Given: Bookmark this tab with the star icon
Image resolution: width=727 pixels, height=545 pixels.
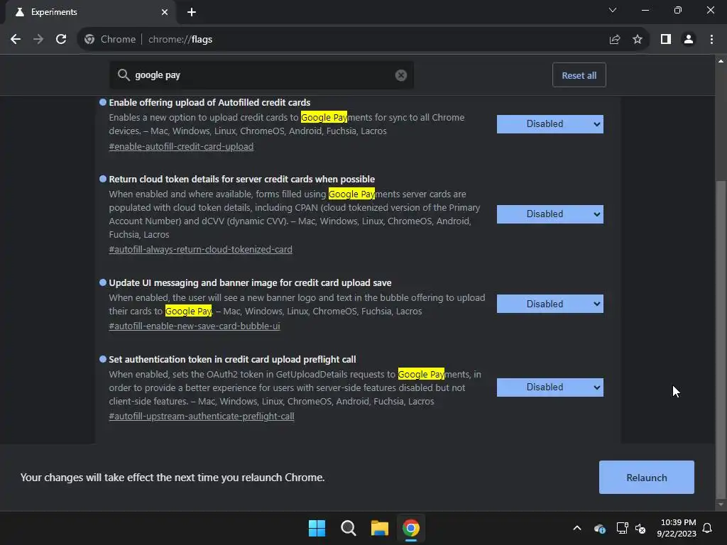Looking at the screenshot, I should [638, 40].
